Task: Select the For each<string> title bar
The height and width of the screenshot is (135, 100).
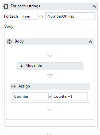Action: tap(50, 6)
